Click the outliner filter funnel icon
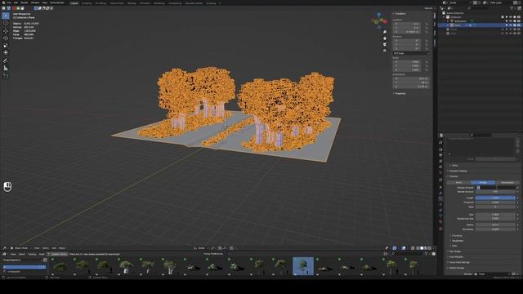 coord(512,8)
